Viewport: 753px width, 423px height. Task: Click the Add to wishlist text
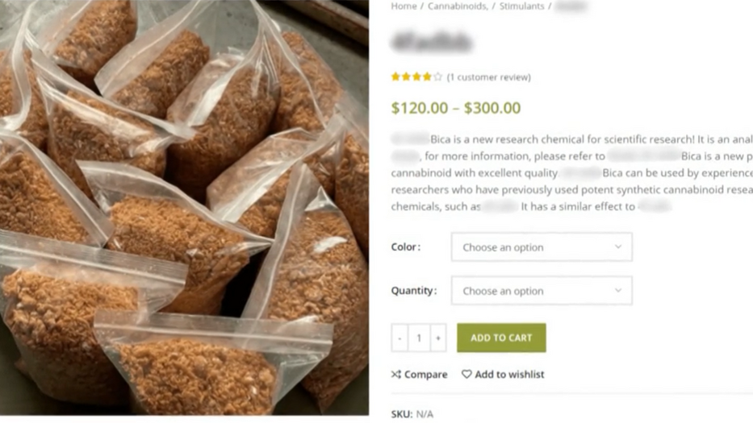click(x=509, y=375)
